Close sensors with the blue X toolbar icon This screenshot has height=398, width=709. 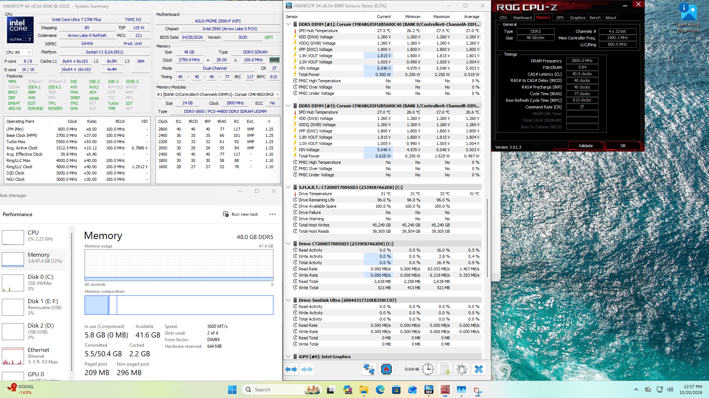tap(479, 369)
